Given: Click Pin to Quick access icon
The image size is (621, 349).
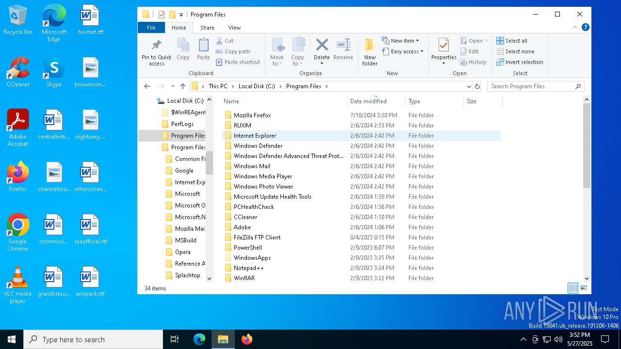Looking at the screenshot, I should click(156, 52).
